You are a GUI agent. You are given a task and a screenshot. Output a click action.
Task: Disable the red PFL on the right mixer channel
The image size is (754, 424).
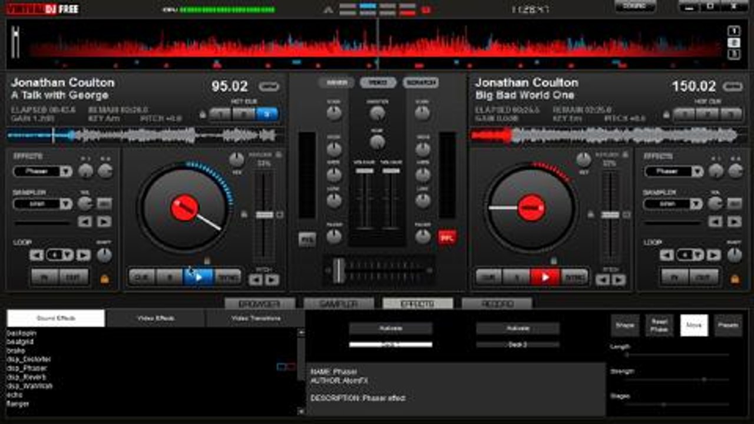[x=447, y=237]
